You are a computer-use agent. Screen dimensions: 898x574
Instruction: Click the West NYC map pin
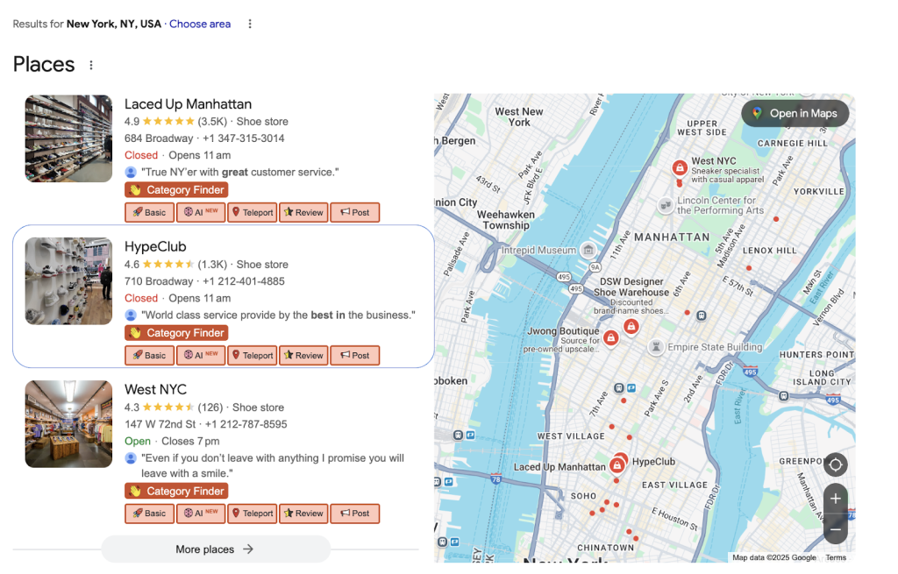click(x=679, y=167)
